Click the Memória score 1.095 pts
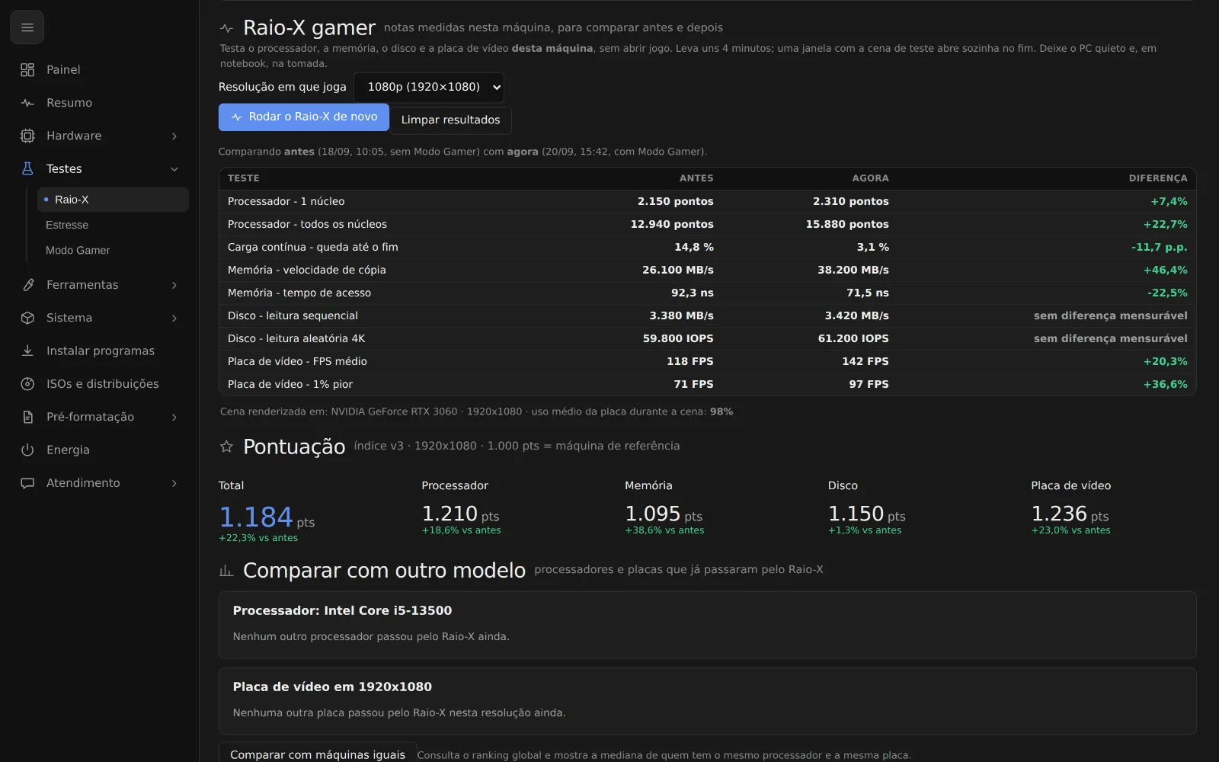 [664, 514]
